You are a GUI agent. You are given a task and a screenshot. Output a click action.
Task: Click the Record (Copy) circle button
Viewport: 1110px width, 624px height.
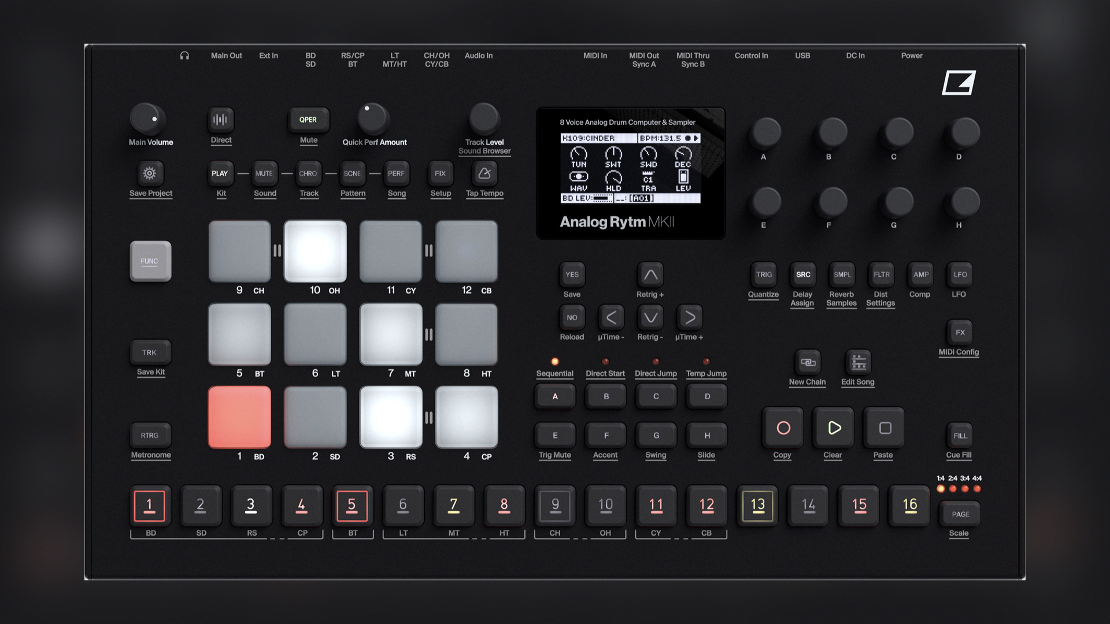tap(783, 428)
